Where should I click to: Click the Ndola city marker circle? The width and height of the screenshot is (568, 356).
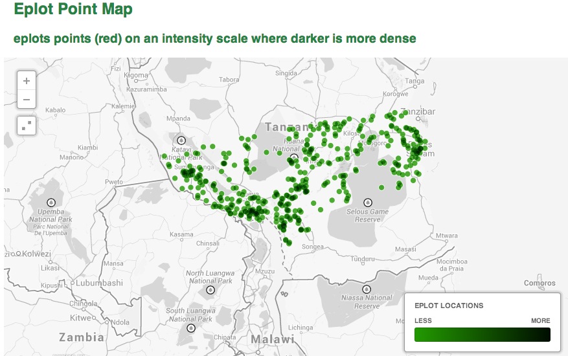click(x=107, y=322)
